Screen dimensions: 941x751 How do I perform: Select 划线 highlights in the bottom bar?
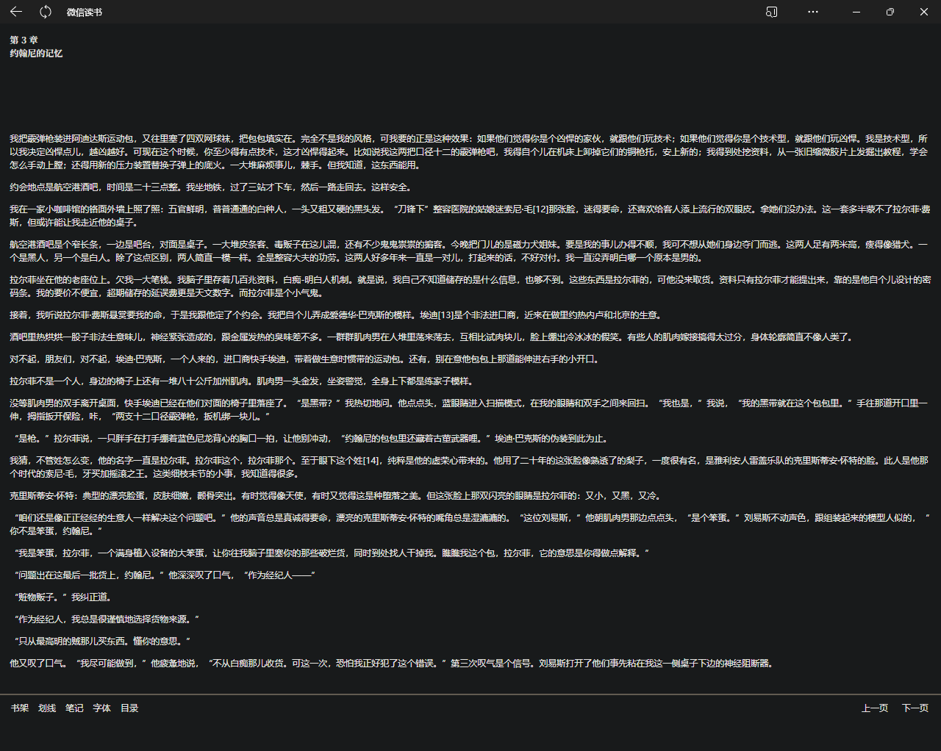point(47,708)
